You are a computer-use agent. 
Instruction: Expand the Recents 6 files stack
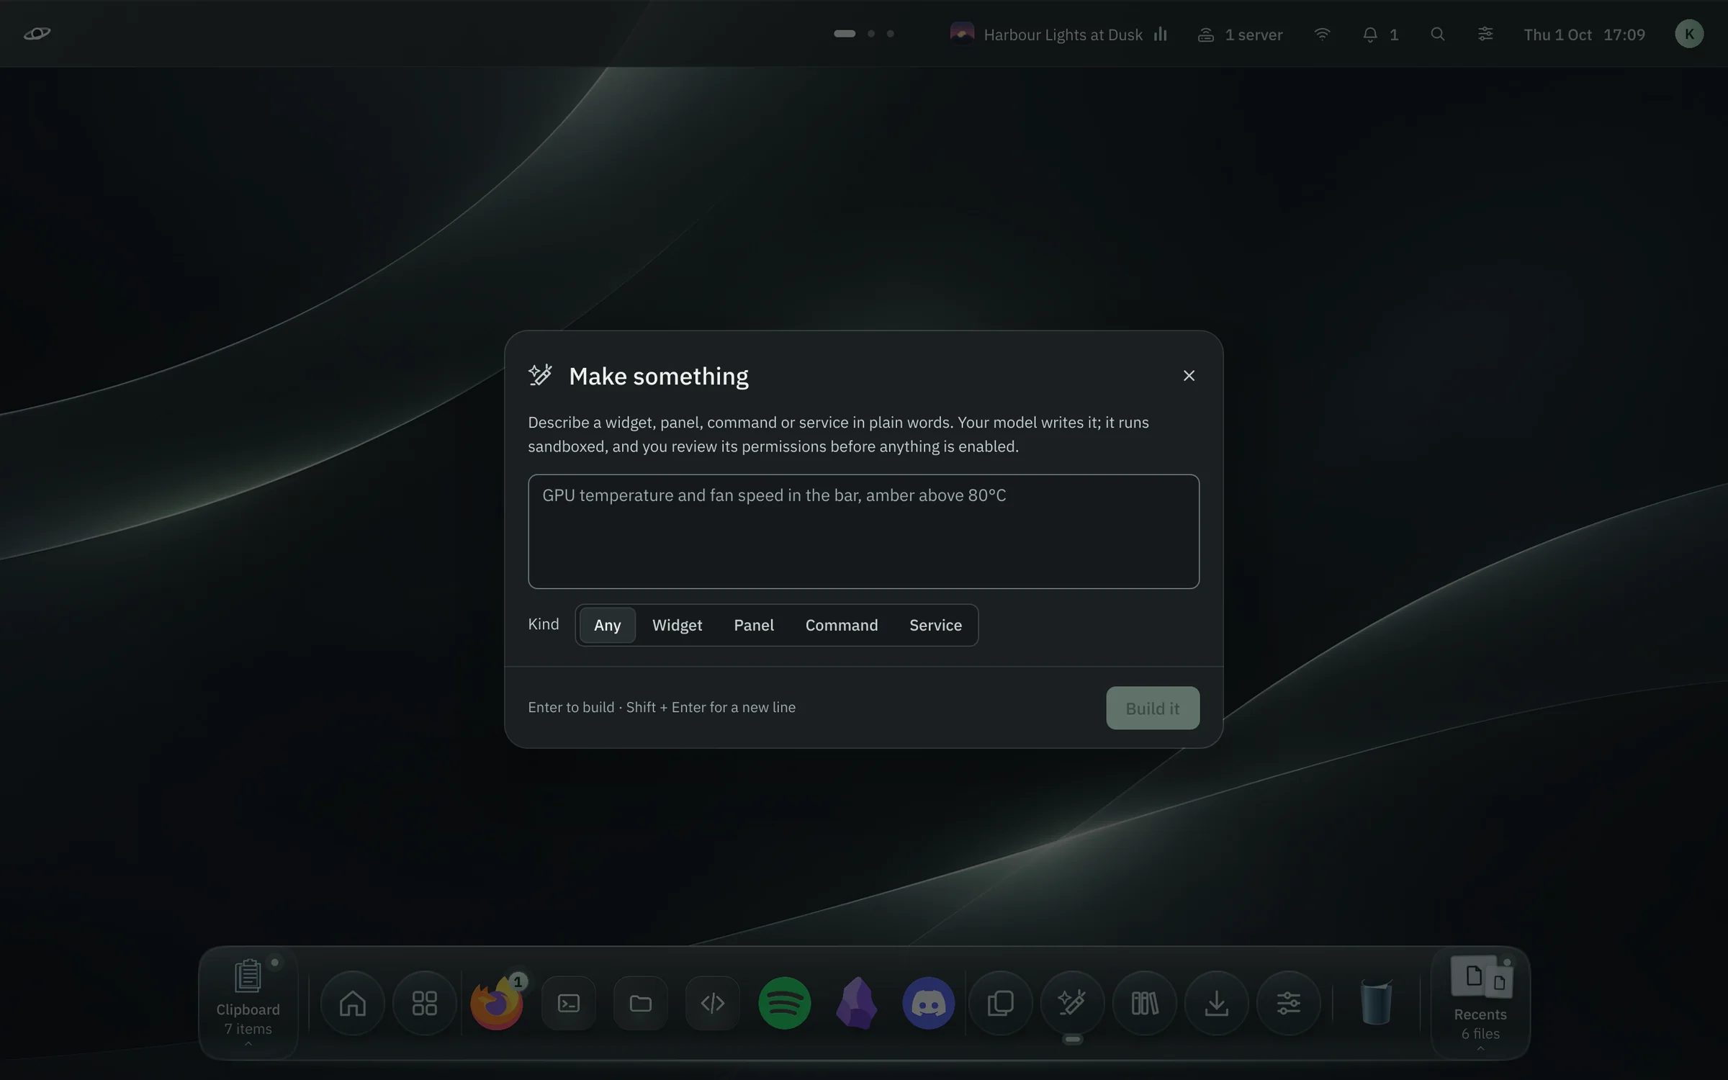pyautogui.click(x=1480, y=1003)
